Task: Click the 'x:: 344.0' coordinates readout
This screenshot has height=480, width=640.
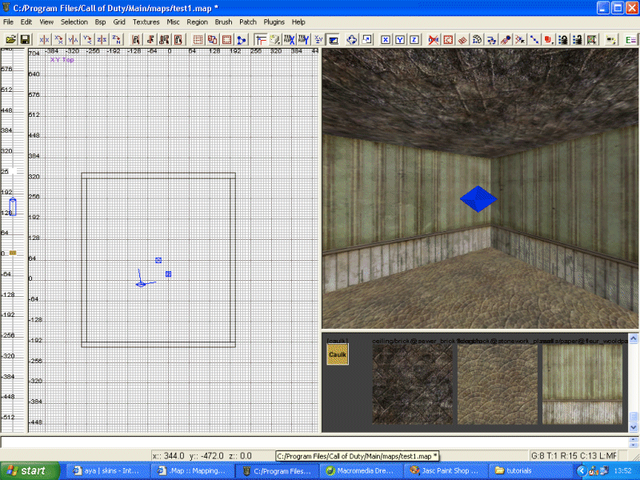Action: 169,456
